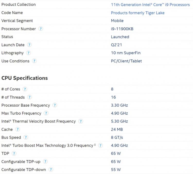Click the CPU Specifications section heading
Viewport: 193px width, 174px height.
pyautogui.click(x=24, y=78)
